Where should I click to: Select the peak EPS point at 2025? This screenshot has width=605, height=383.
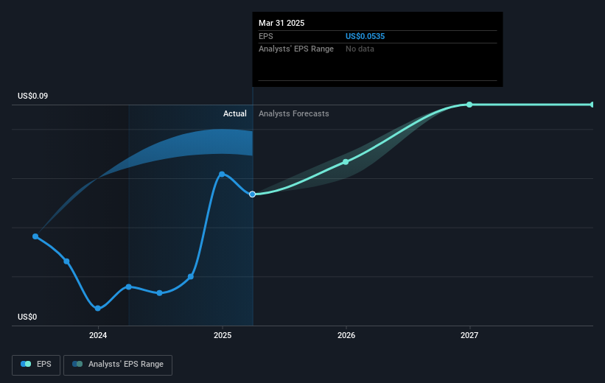pos(222,175)
